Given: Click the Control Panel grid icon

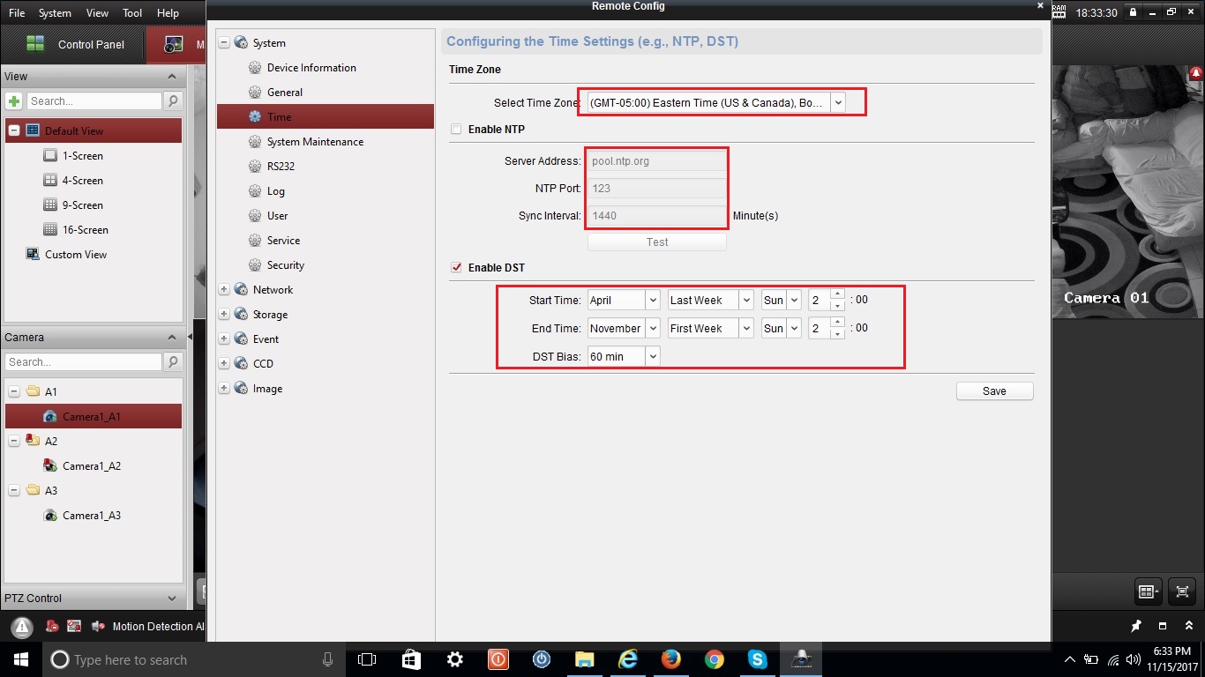Looking at the screenshot, I should (x=35, y=44).
